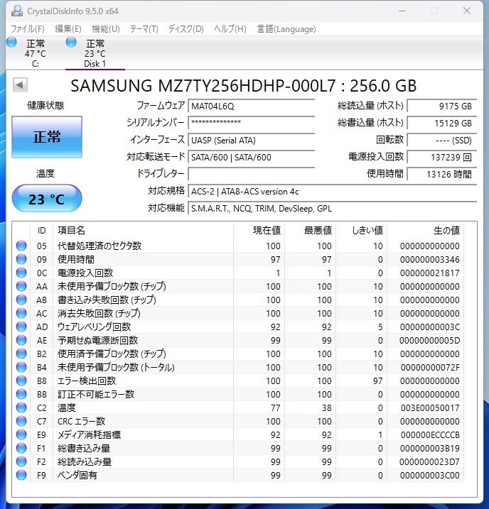Click status icon for attribute AE 予期せぬ電源断回数

point(21,340)
